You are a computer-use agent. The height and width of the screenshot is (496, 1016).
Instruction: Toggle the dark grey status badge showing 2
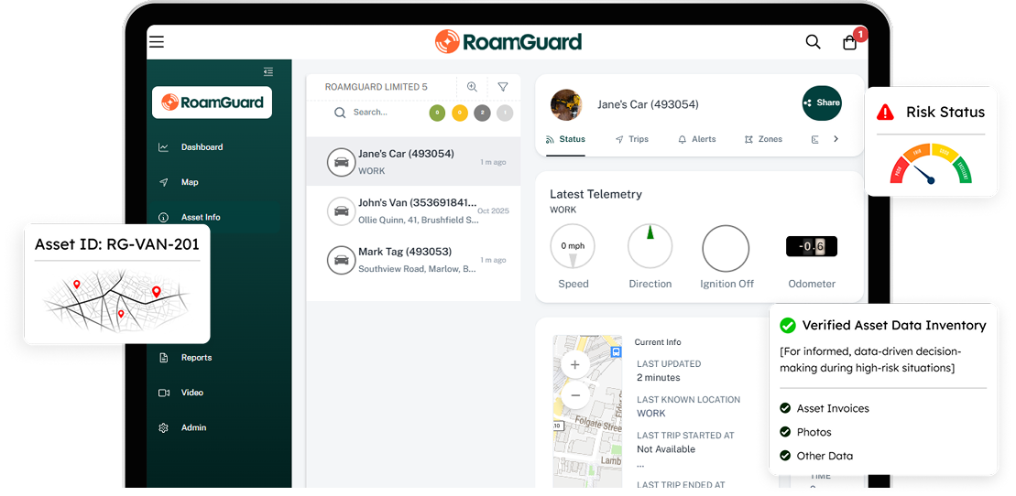482,113
